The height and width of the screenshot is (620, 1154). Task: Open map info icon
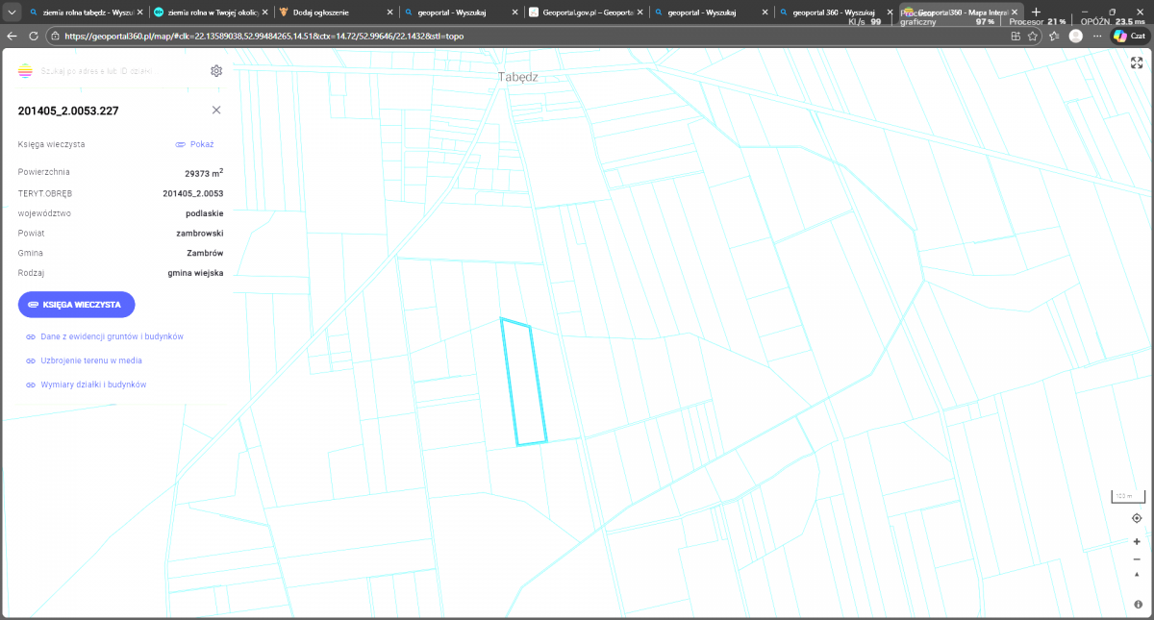(x=1137, y=604)
